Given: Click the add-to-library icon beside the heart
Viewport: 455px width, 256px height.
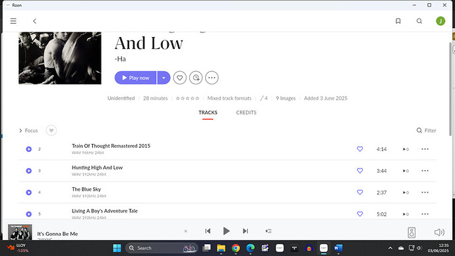Looking at the screenshot, I should pyautogui.click(x=196, y=78).
